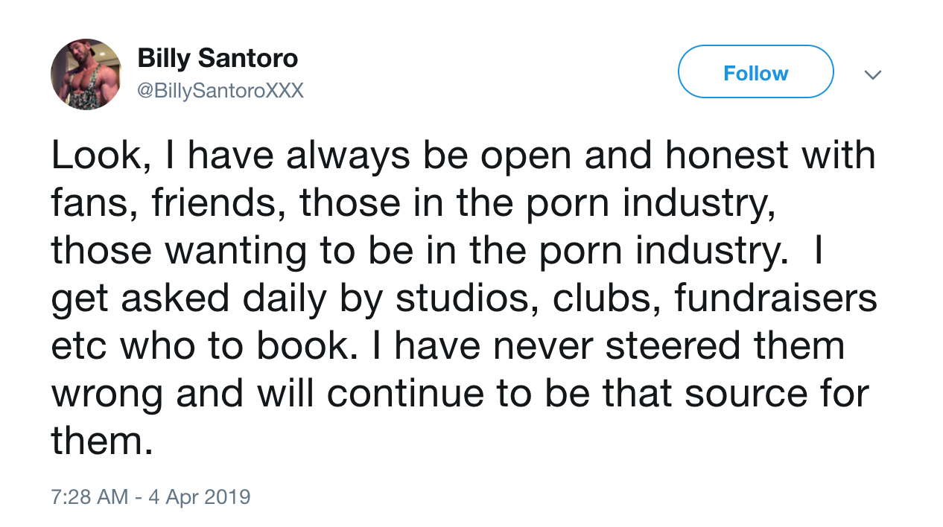Click the 4 Apr 2019 date text

199,496
